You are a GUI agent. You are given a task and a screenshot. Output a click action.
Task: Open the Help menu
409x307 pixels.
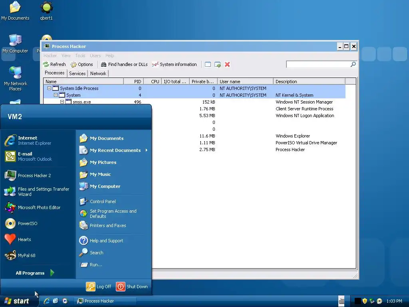110,56
